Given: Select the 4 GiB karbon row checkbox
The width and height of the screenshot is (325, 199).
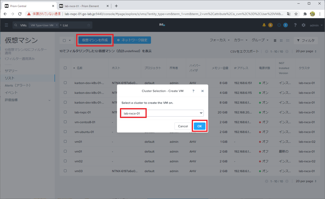Looking at the screenshot, I should [x=65, y=92].
